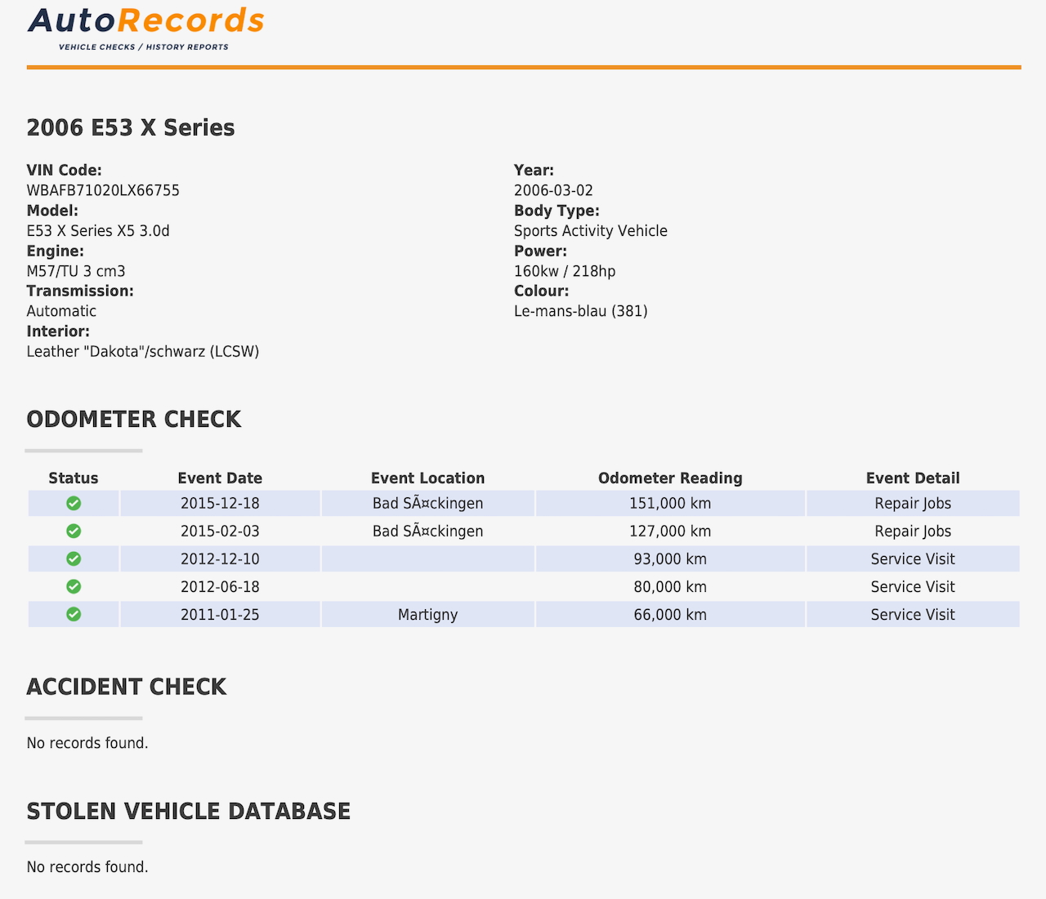Viewport: 1046px width, 899px height.
Task: Click 'Service Visit' in the 93,000 km row
Action: (913, 559)
